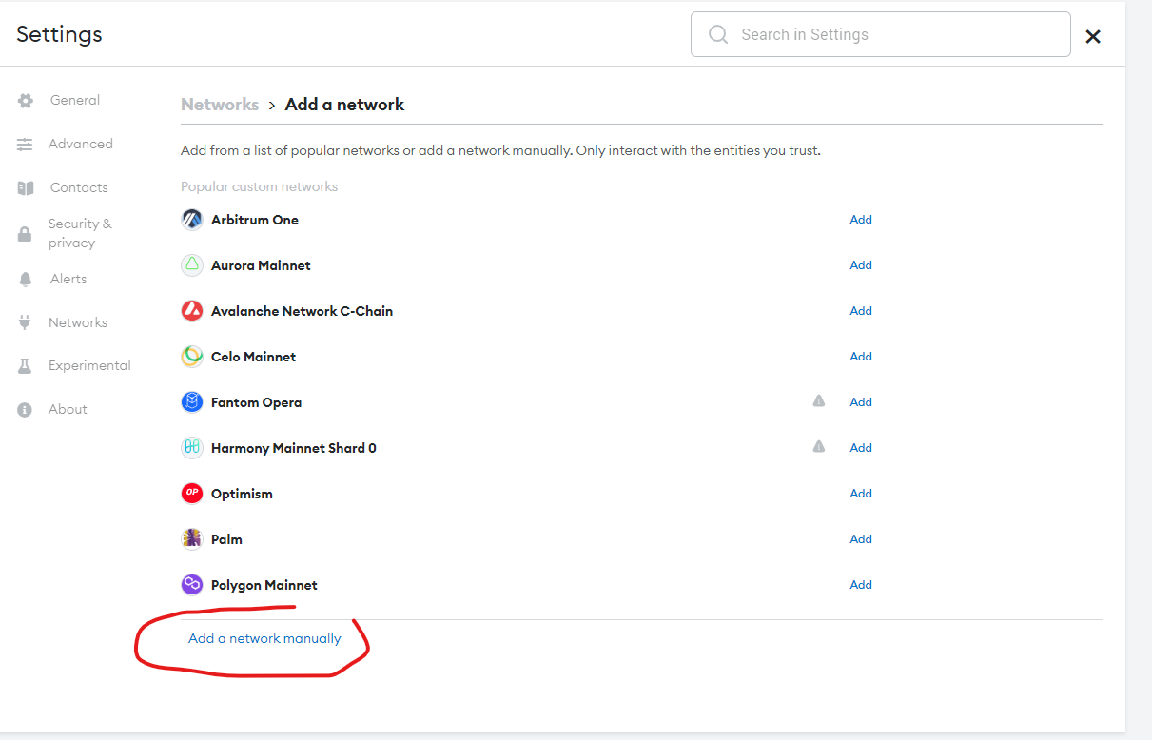The image size is (1152, 740).
Task: Click the Settings page title
Action: [x=59, y=35]
